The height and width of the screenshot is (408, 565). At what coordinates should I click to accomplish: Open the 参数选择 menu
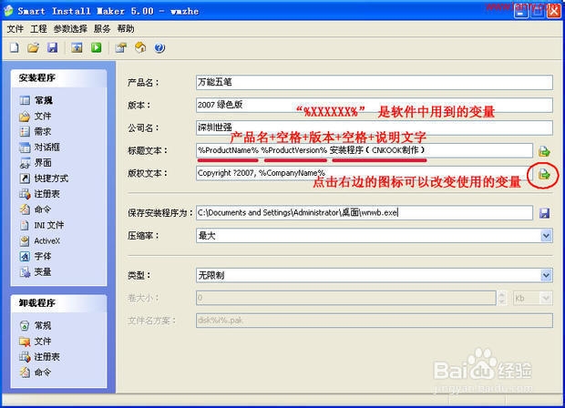pos(71,29)
